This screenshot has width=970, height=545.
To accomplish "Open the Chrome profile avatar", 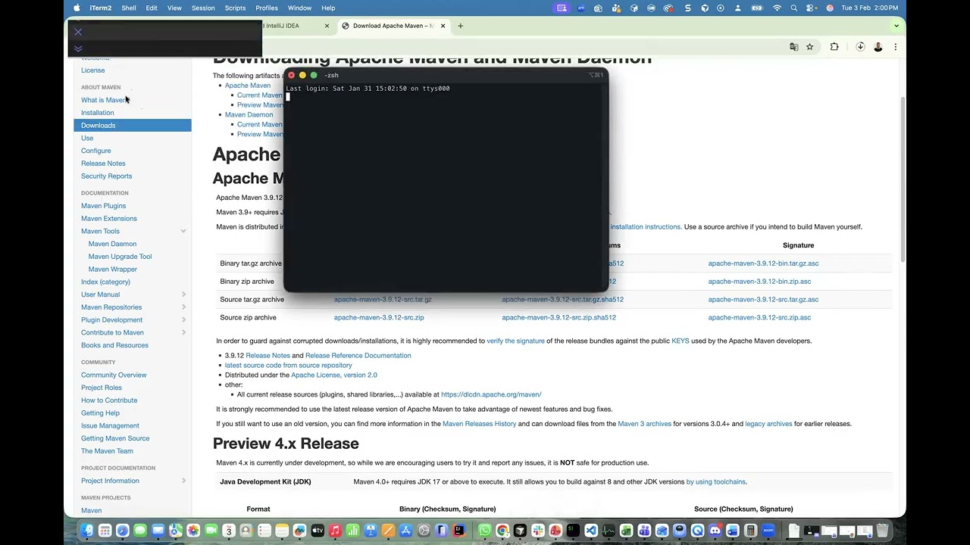I will pyautogui.click(x=878, y=47).
